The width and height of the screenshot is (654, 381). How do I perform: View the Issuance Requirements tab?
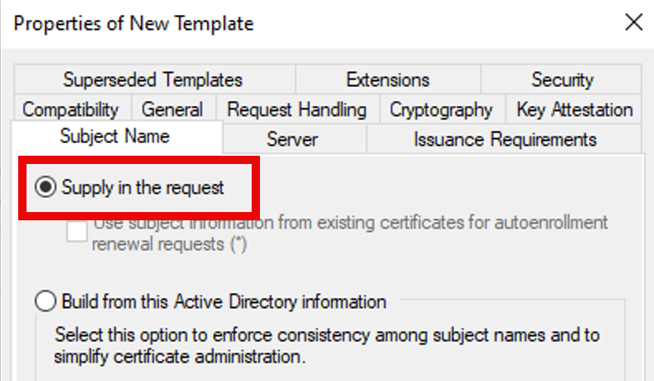(x=505, y=139)
